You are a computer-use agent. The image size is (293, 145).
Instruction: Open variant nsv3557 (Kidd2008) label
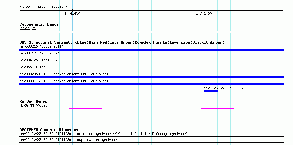[38, 67]
